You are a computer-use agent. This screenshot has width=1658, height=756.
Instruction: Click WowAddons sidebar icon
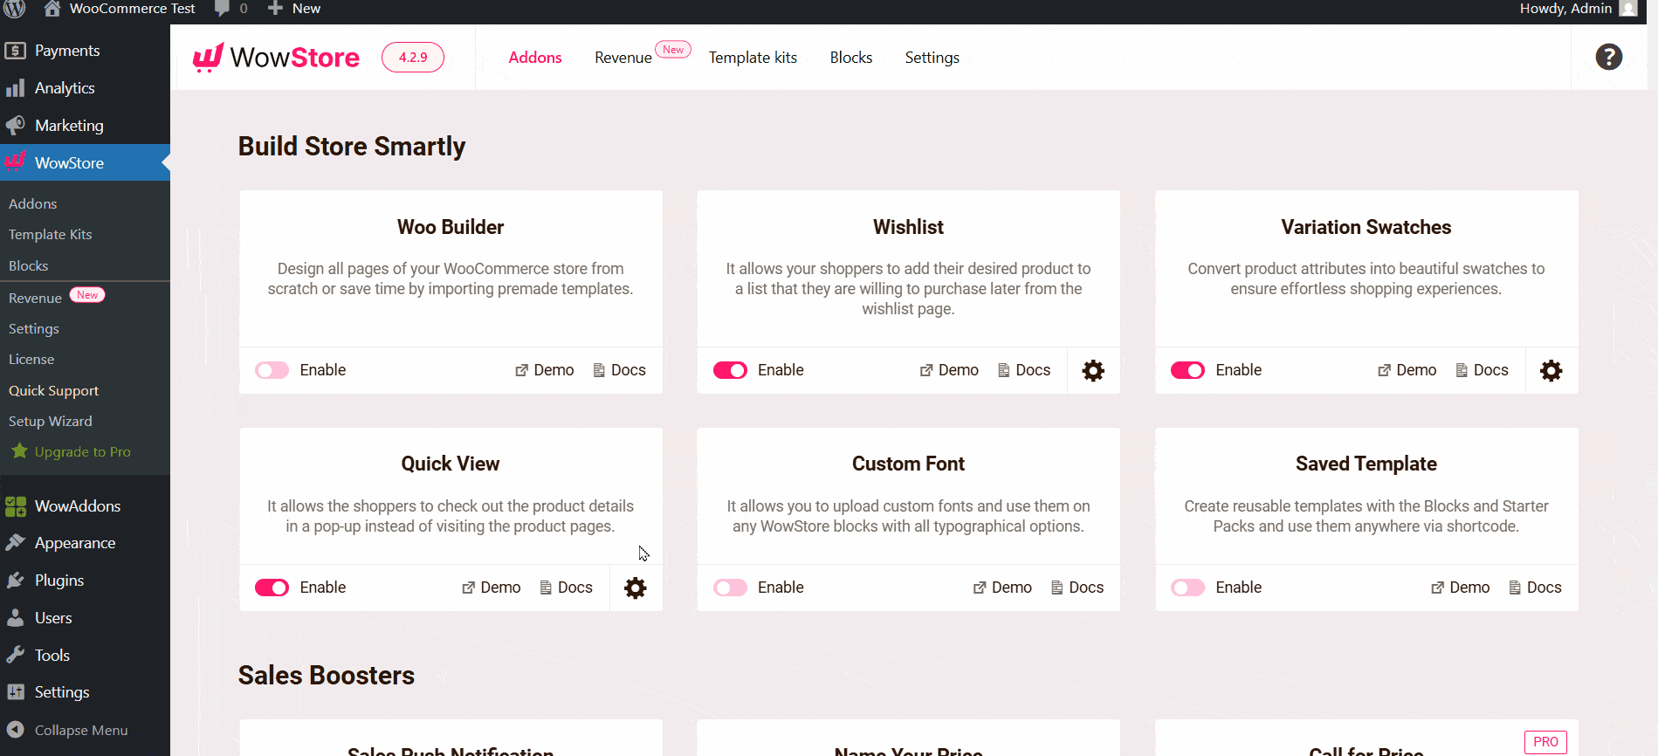coord(15,506)
